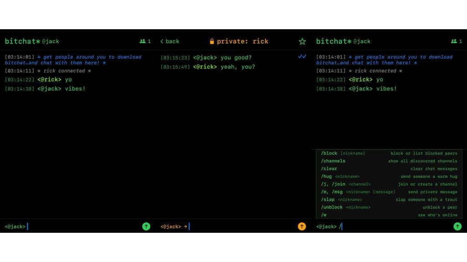Go back from the private rick chat
The height and width of the screenshot is (262, 467).
pyautogui.click(x=170, y=41)
